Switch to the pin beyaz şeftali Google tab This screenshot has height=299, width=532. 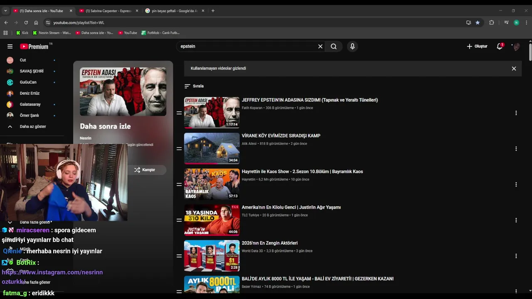pyautogui.click(x=175, y=11)
